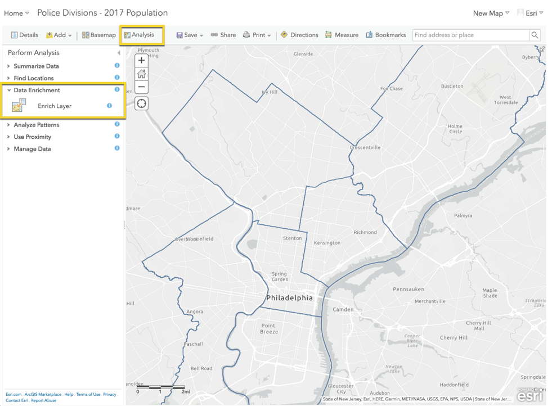Click the Point Breeze map label
The width and height of the screenshot is (548, 406).
click(x=269, y=329)
